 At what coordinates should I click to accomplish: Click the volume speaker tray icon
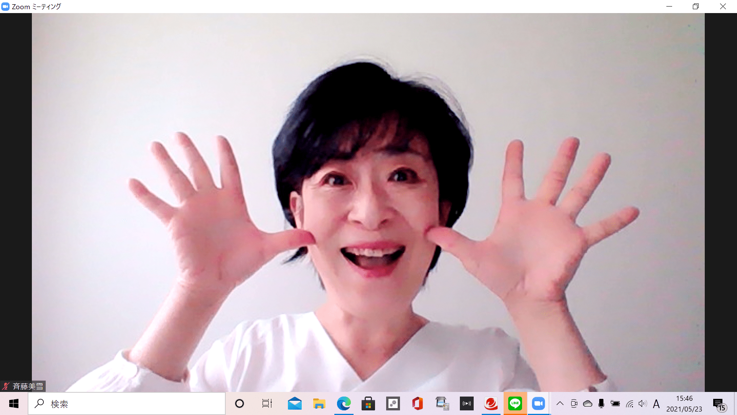tap(643, 403)
